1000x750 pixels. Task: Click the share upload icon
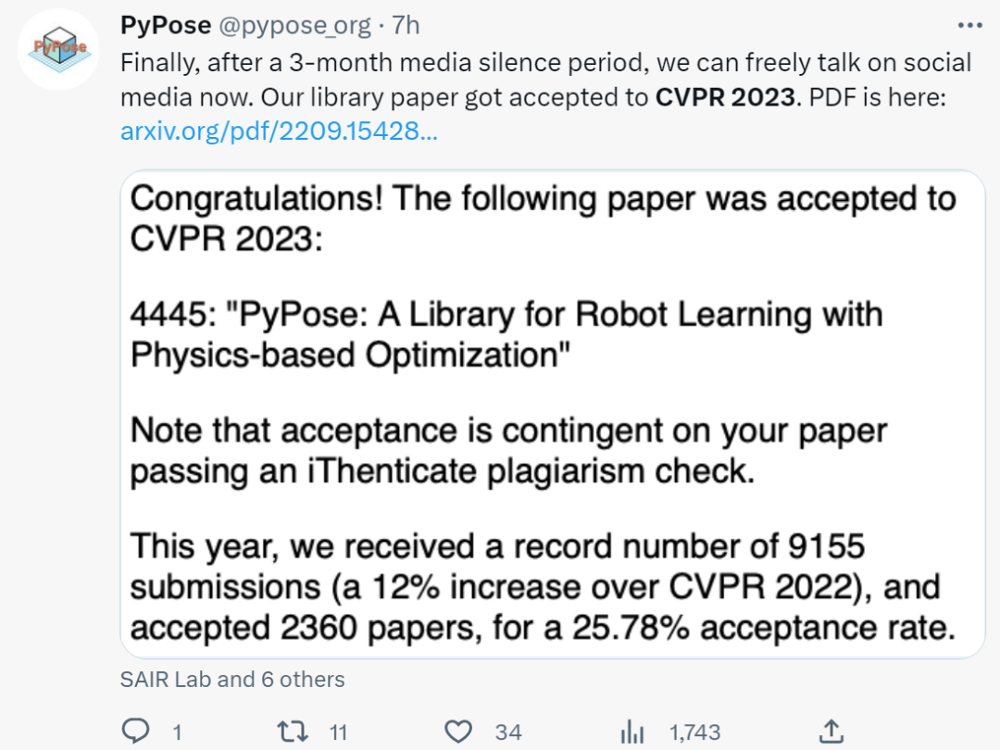831,731
